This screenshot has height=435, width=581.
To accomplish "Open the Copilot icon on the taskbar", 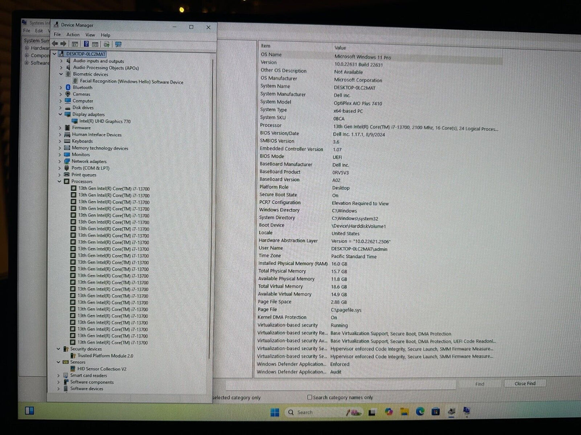I will point(388,412).
